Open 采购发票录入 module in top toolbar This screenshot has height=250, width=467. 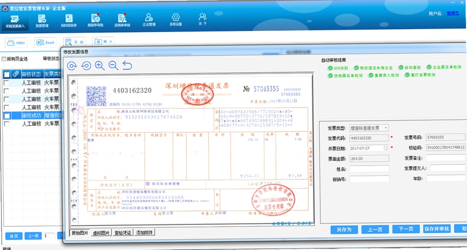click(15, 22)
